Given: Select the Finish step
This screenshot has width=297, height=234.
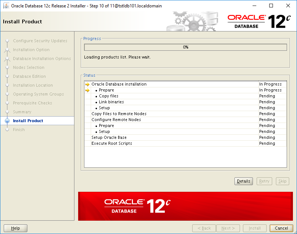Looking at the screenshot, I should click(19, 130).
